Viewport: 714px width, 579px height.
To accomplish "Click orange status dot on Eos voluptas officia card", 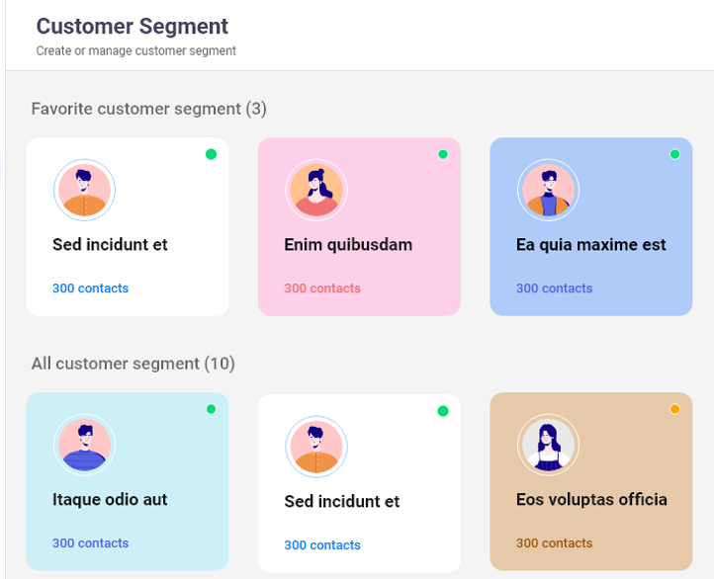I will click(674, 409).
